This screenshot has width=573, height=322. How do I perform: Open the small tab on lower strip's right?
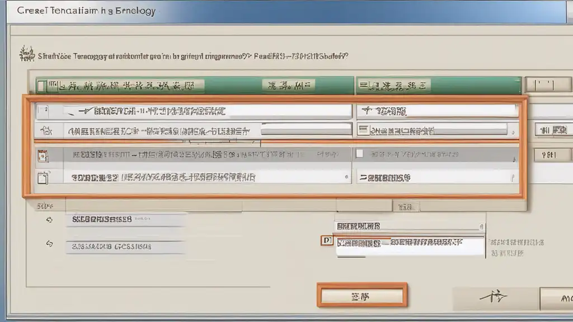(x=406, y=207)
